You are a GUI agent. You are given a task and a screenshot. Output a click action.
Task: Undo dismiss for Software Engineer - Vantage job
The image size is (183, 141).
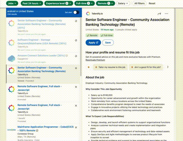coord(76,40)
